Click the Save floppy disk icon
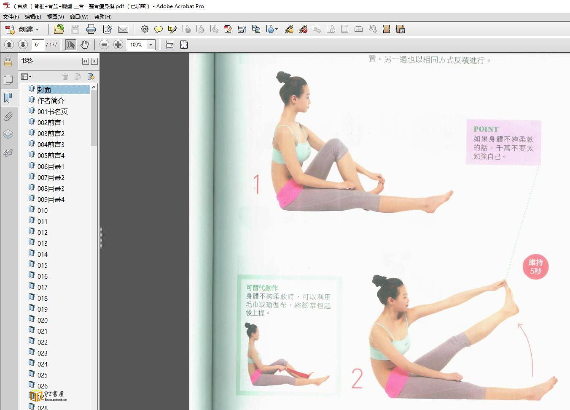This screenshot has width=570, height=410. [x=75, y=29]
